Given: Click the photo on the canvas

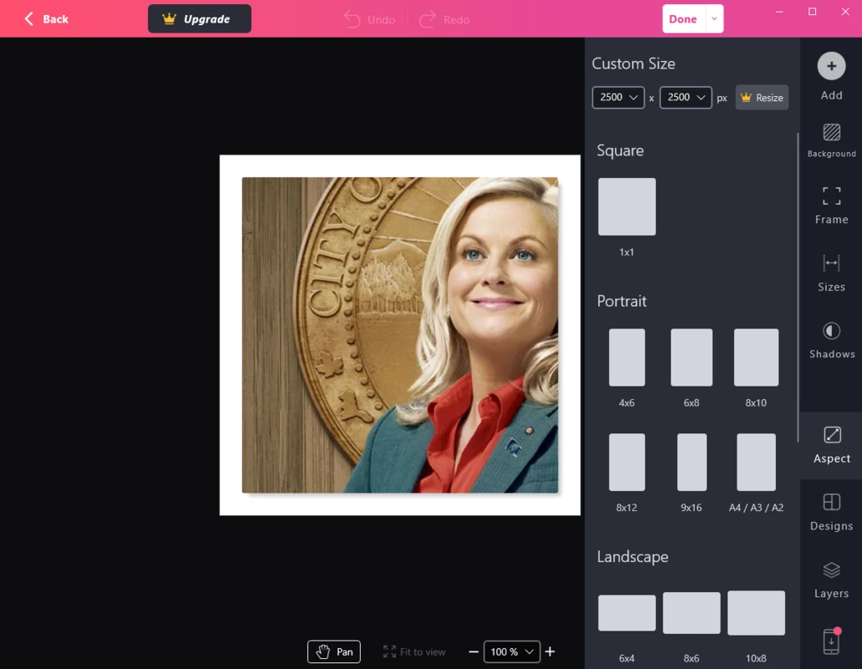Looking at the screenshot, I should (400, 335).
